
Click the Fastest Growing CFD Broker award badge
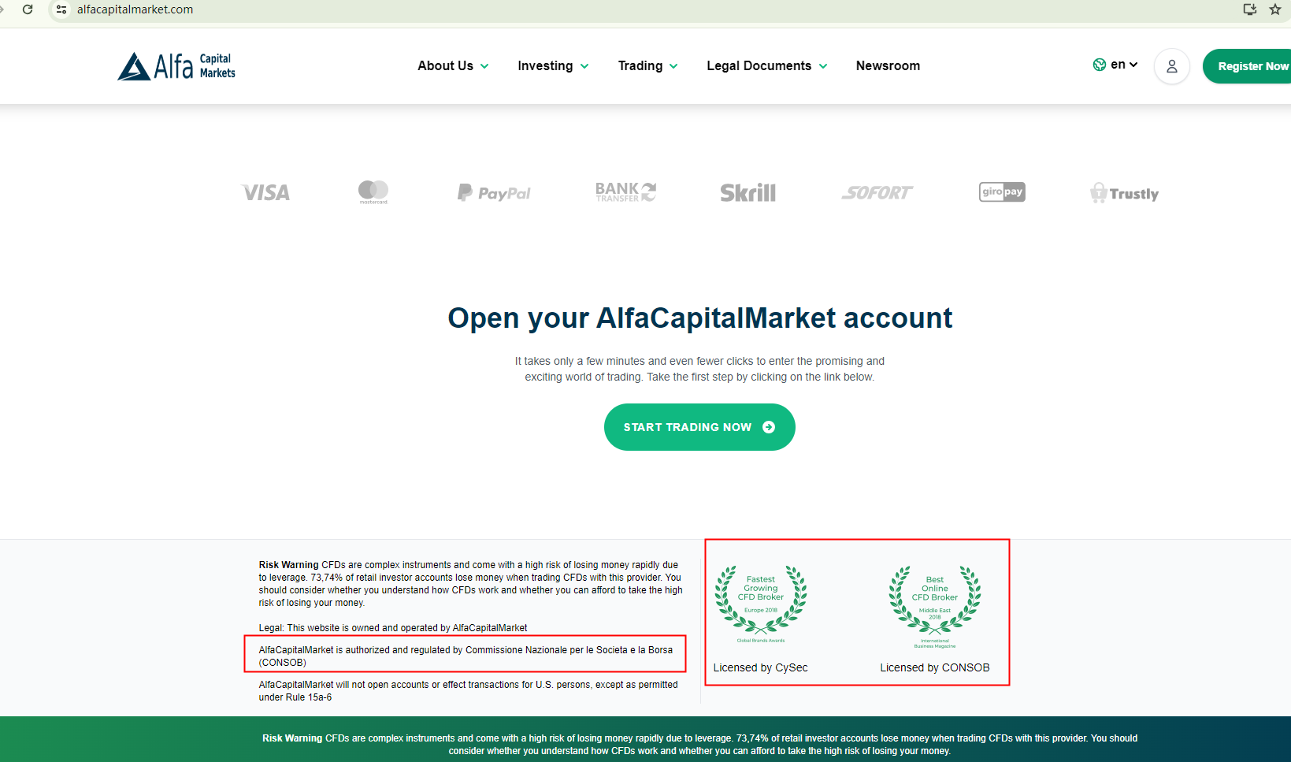point(761,604)
